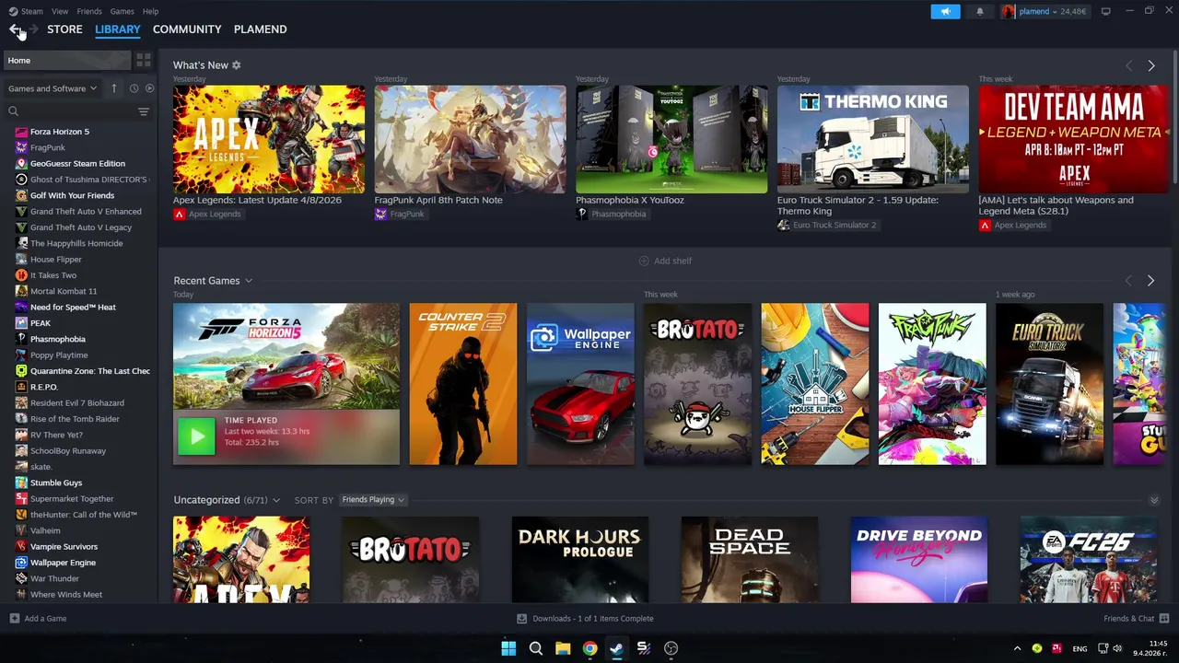Screen dimensions: 1179x663
Task: Advance Recent Games with the right arrow
Action: (x=1150, y=281)
